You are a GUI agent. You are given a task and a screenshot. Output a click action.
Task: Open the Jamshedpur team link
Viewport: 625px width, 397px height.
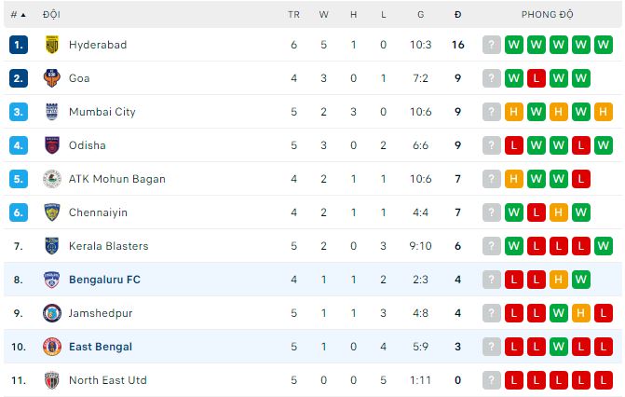[101, 313]
